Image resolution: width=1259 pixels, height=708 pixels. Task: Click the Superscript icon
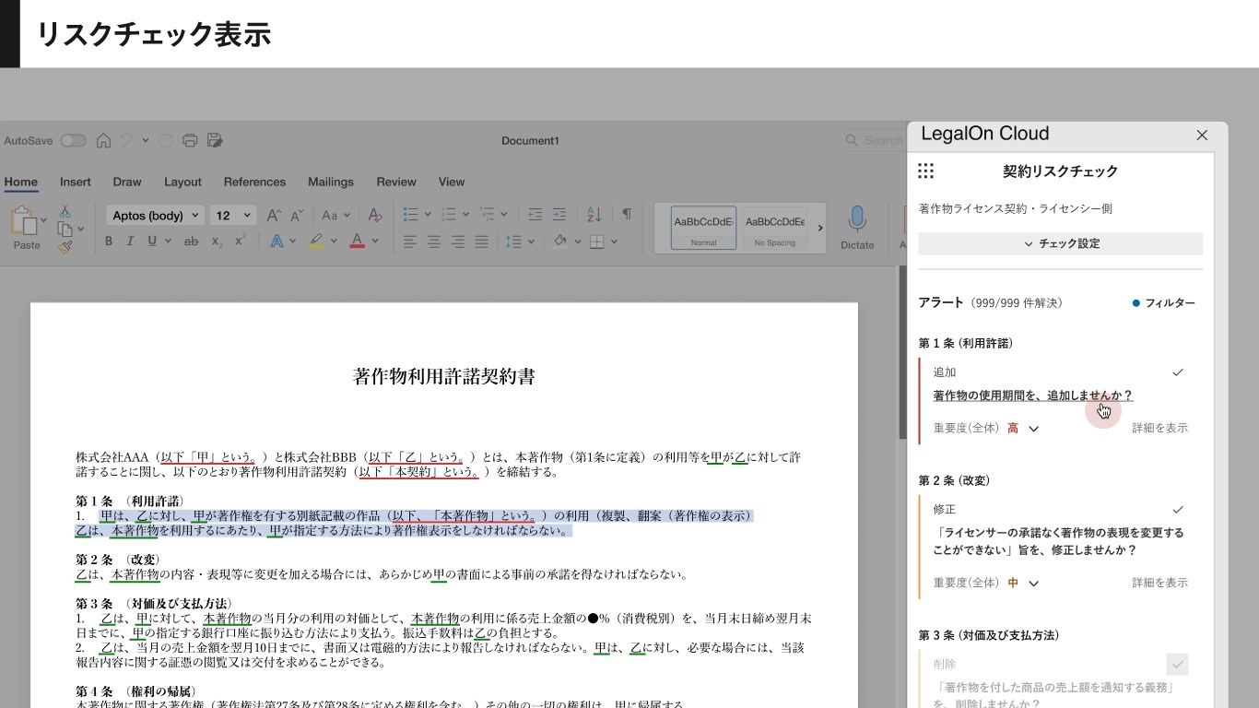[240, 241]
